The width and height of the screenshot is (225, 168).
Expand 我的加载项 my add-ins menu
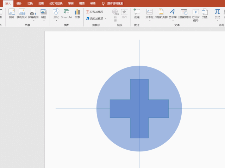click(x=105, y=18)
